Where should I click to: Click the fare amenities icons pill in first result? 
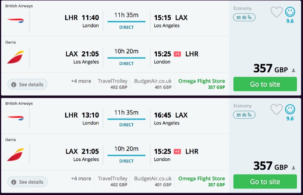244,17
